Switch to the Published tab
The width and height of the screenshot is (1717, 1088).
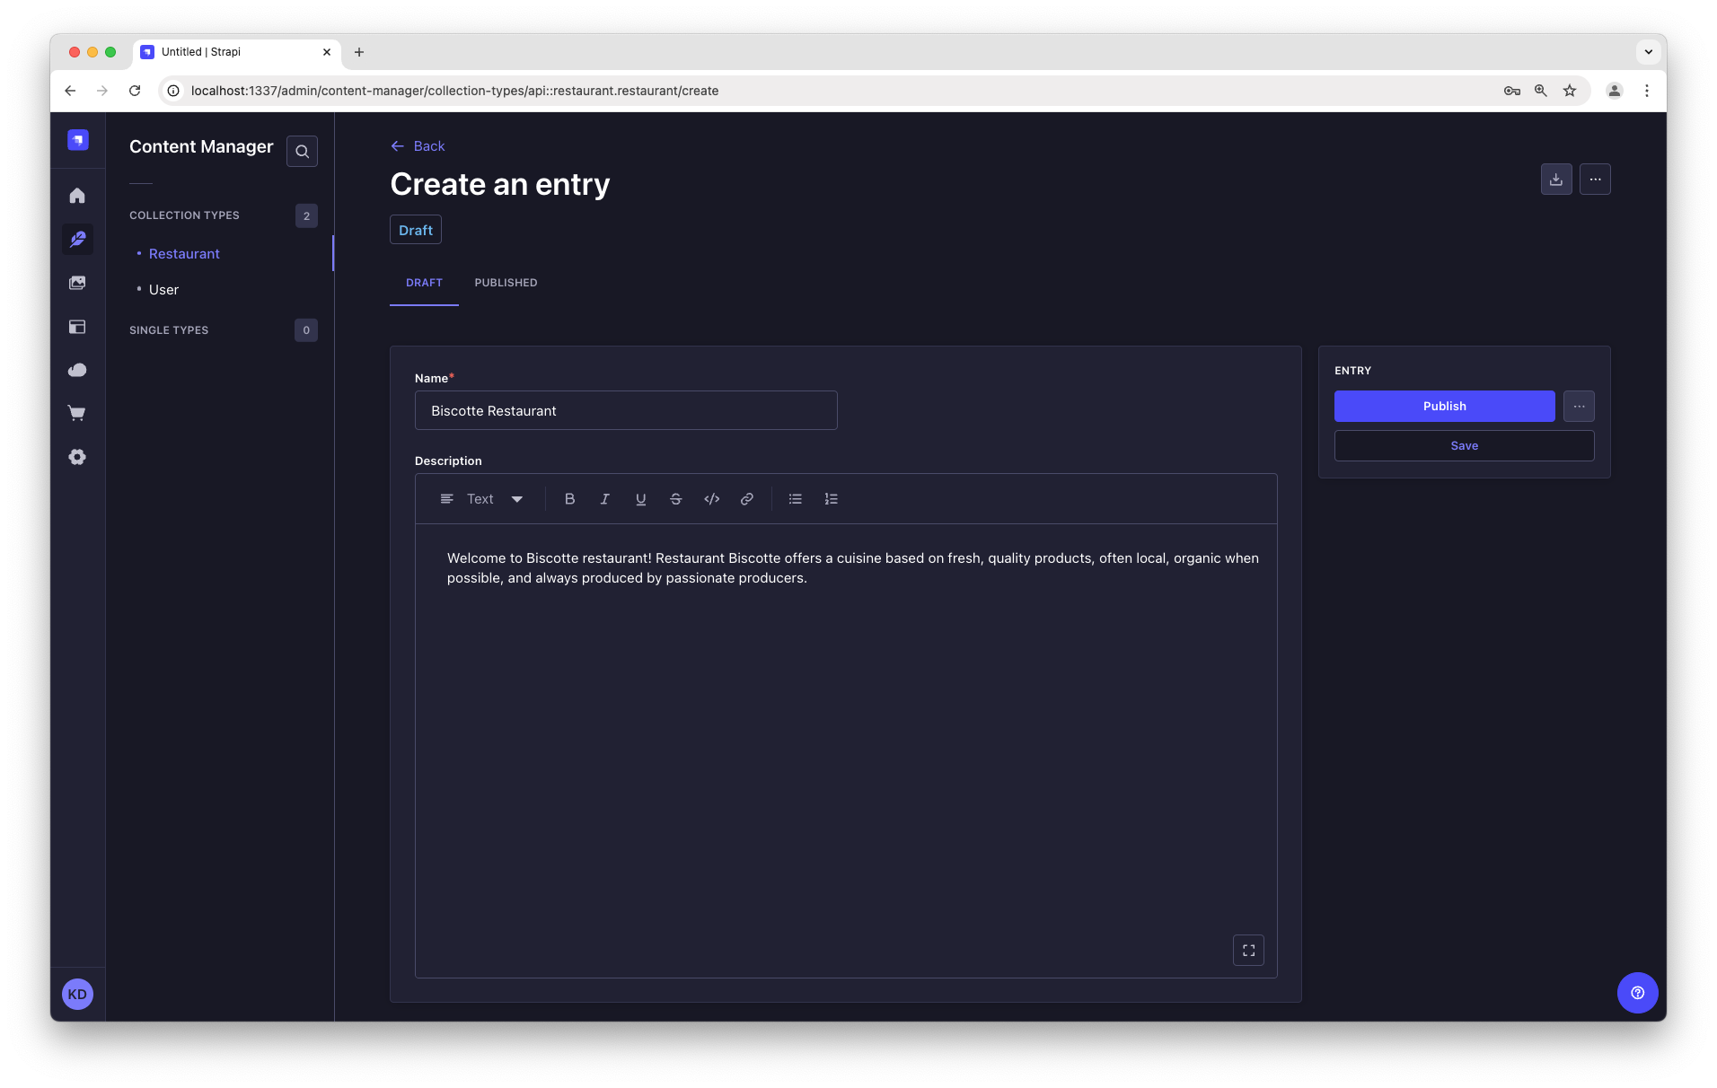(x=506, y=283)
